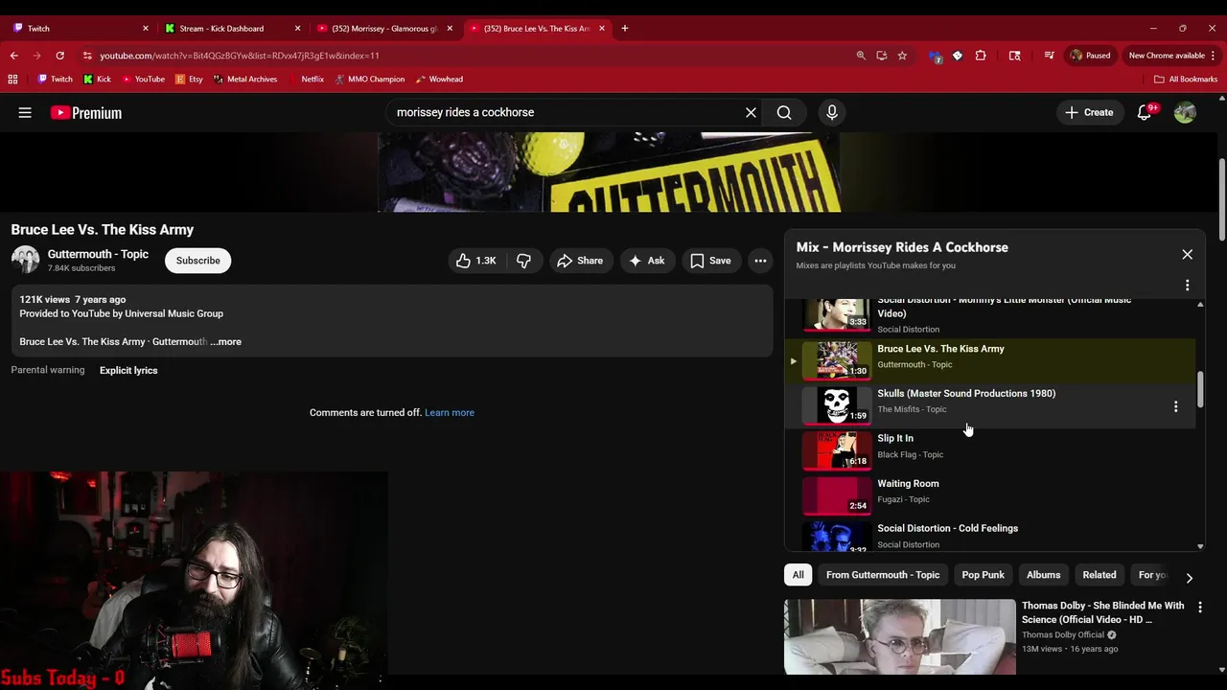Open the Mix playlist options menu
The width and height of the screenshot is (1227, 690).
click(1187, 285)
